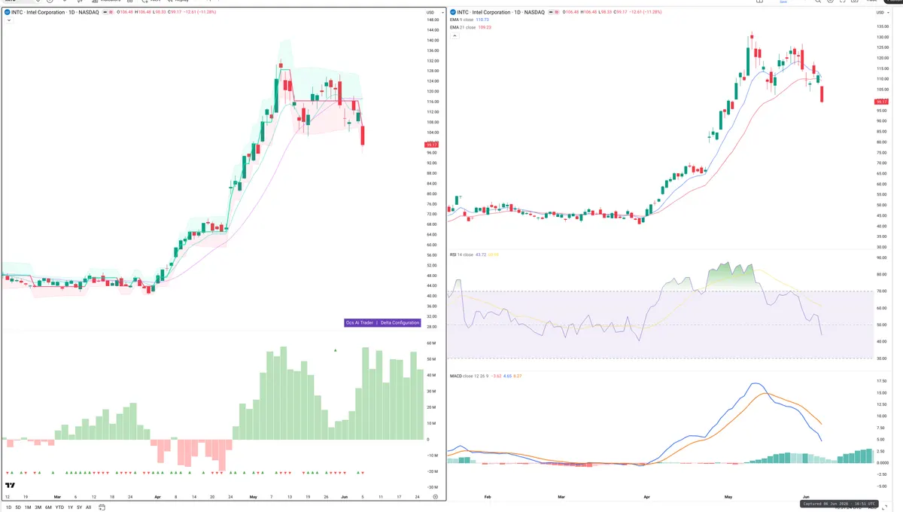Viewport: 903px width, 512px height.
Task: Click the Jun label on right time axis
Action: click(807, 497)
